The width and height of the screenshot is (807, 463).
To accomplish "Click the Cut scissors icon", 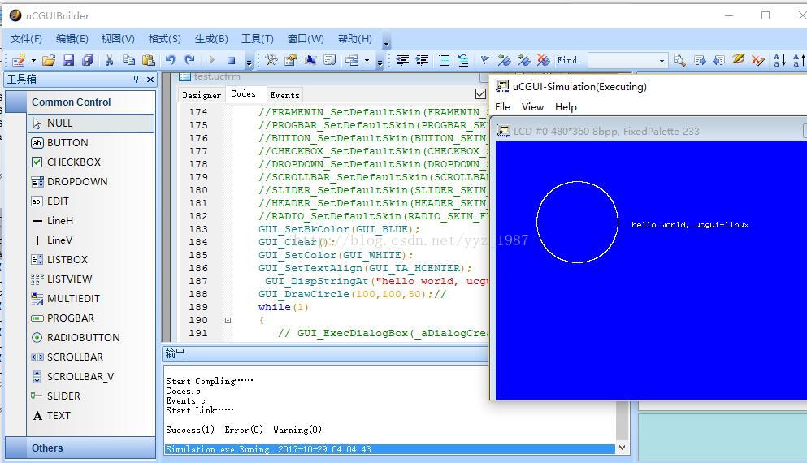I will pyautogui.click(x=109, y=60).
